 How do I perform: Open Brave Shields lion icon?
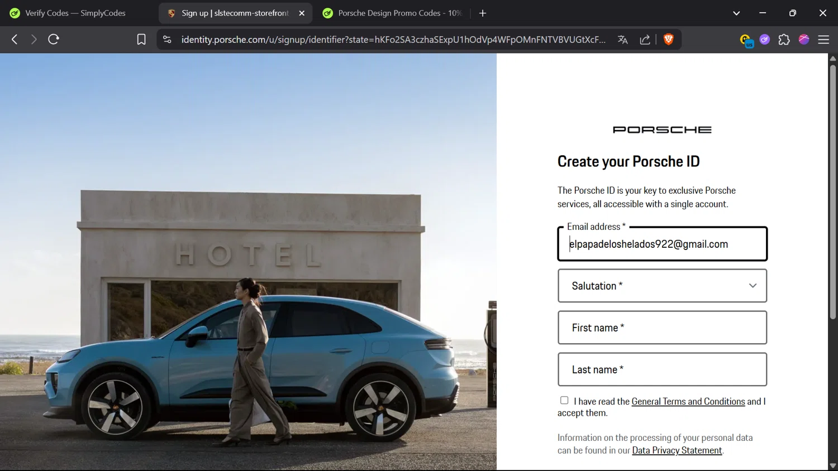pos(668,39)
